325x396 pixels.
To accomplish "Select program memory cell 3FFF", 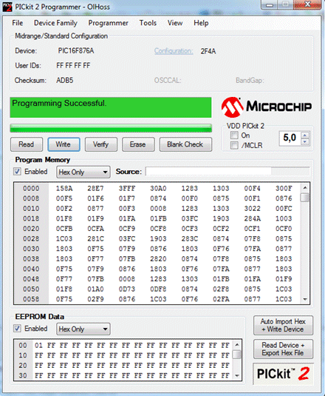I will [x=127, y=189].
